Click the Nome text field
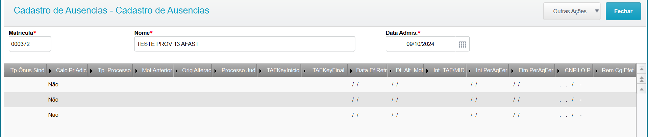The image size is (648, 137). click(244, 44)
